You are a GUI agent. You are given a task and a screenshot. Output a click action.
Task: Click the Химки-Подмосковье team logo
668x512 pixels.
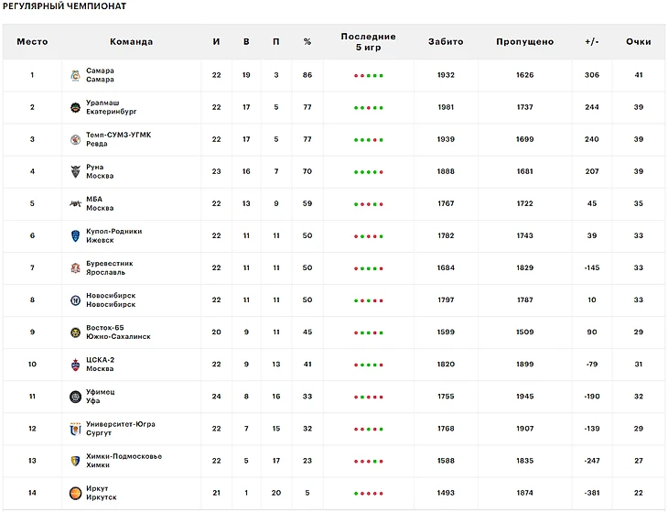(76, 461)
